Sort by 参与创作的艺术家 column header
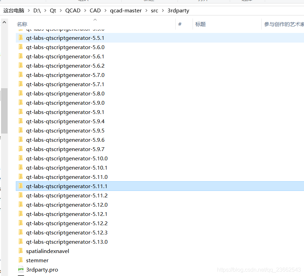304x276 pixels. (x=284, y=24)
